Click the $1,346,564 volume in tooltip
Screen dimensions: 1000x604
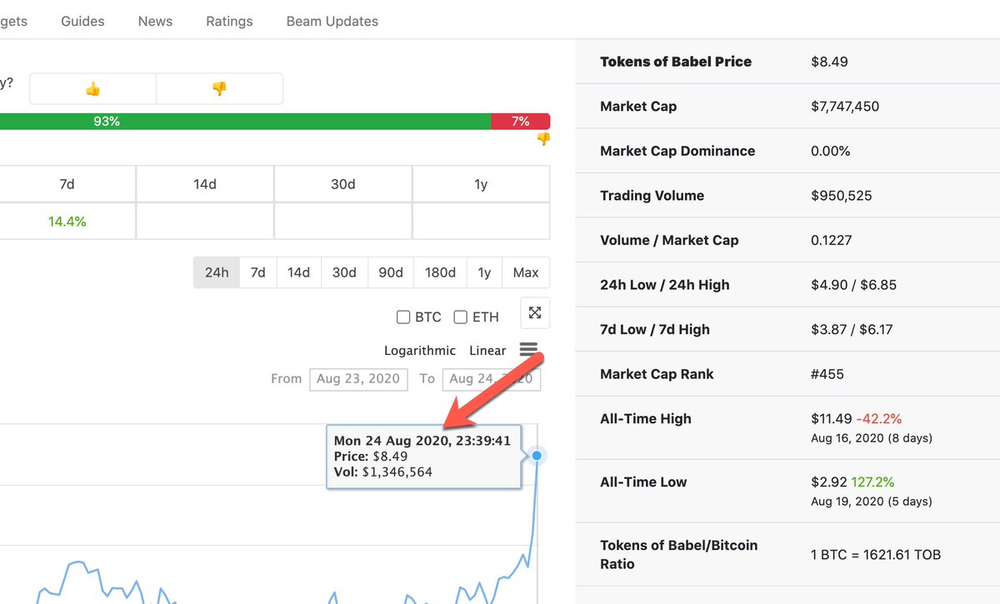(x=397, y=472)
